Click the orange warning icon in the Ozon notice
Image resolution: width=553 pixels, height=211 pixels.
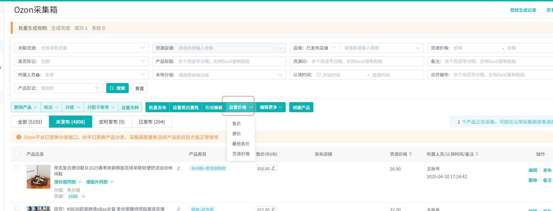(19, 137)
